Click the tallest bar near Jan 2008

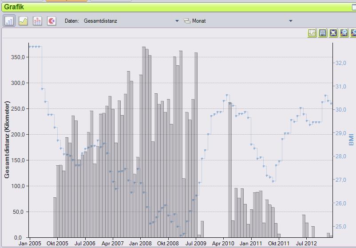(x=144, y=142)
